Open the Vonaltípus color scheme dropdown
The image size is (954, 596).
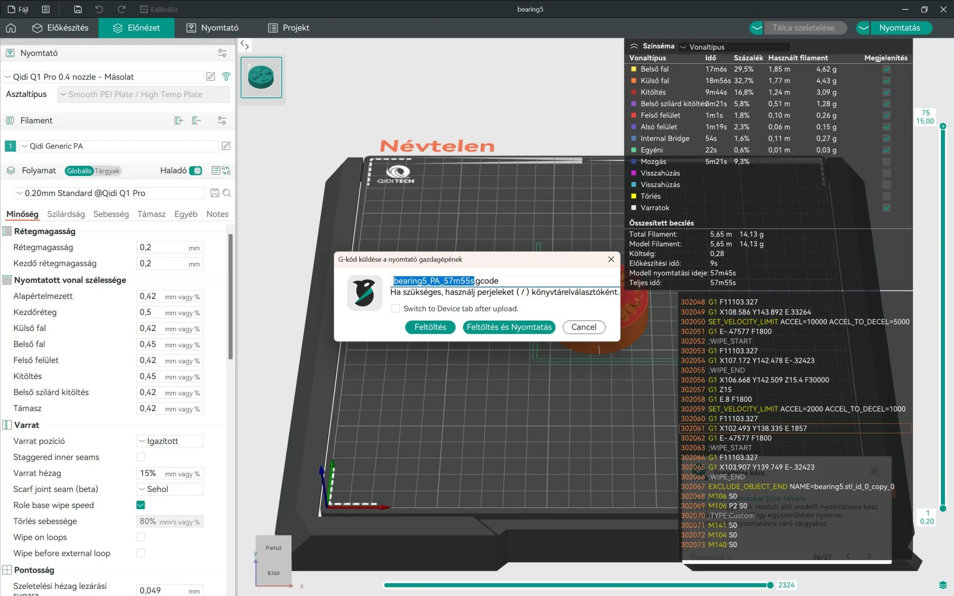click(734, 47)
